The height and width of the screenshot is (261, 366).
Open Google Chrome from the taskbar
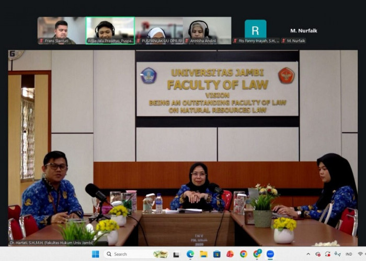point(244,254)
